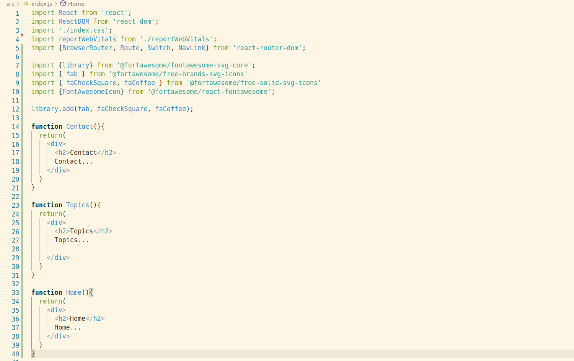Click 'Switch' in react-router-dom import
Image resolution: width=574 pixels, height=361 pixels.
click(159, 48)
